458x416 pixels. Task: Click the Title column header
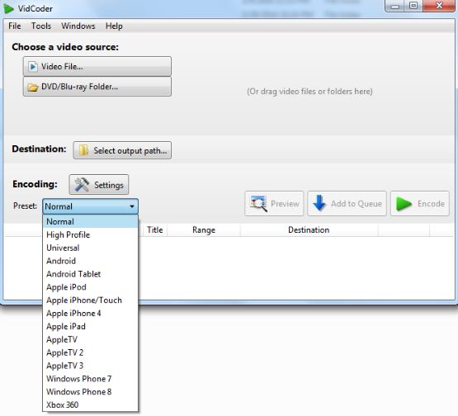point(155,230)
